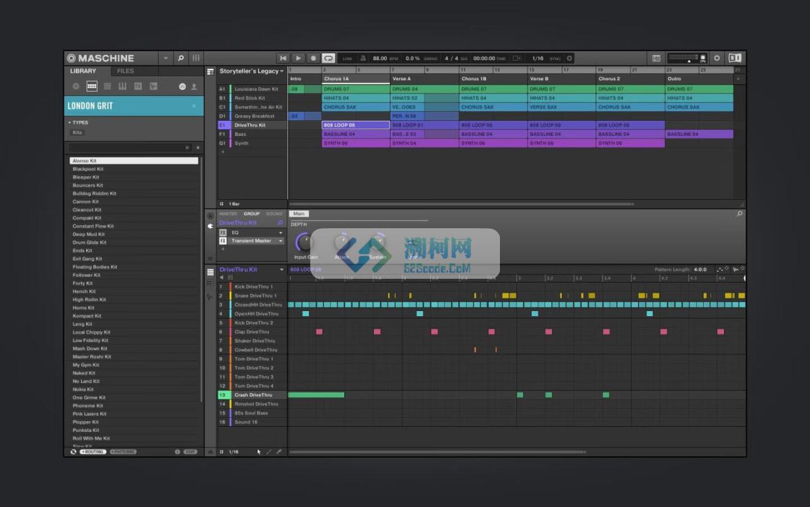Open DriveThru Kit dropdown in pattern editor
810x507 pixels.
(281, 270)
